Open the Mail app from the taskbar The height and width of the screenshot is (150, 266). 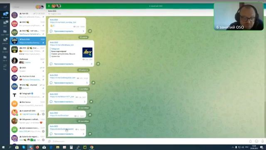44,147
